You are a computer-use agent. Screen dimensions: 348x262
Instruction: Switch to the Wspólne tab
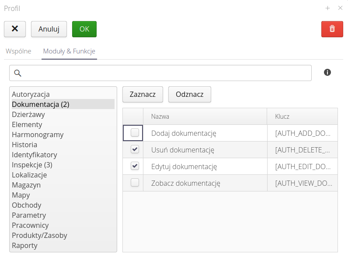(x=18, y=51)
